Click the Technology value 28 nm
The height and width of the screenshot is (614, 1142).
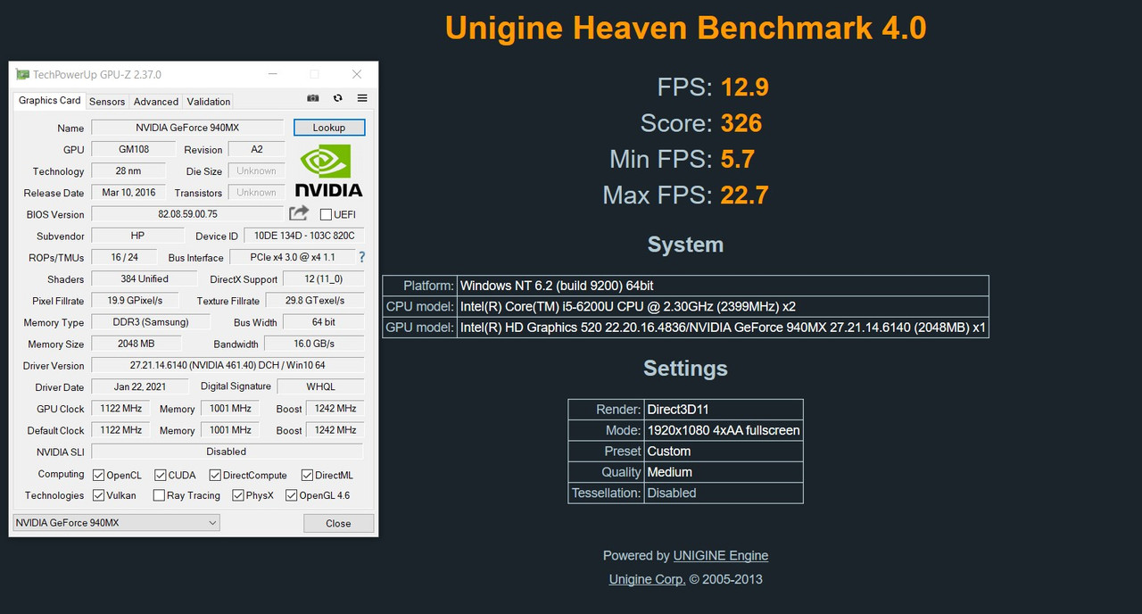pyautogui.click(x=128, y=170)
